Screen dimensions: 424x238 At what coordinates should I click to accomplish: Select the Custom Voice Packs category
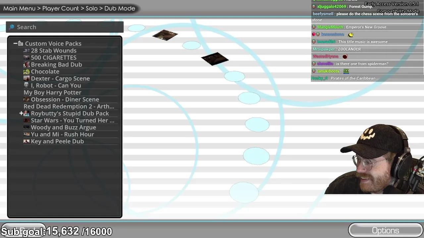click(x=53, y=43)
